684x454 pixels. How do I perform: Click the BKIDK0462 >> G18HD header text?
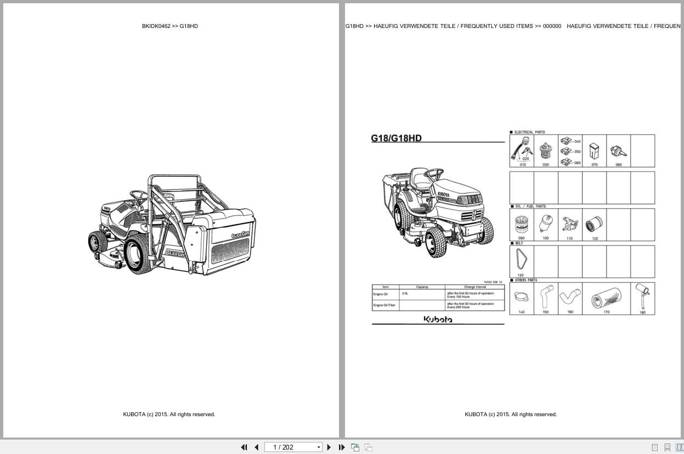(x=170, y=26)
